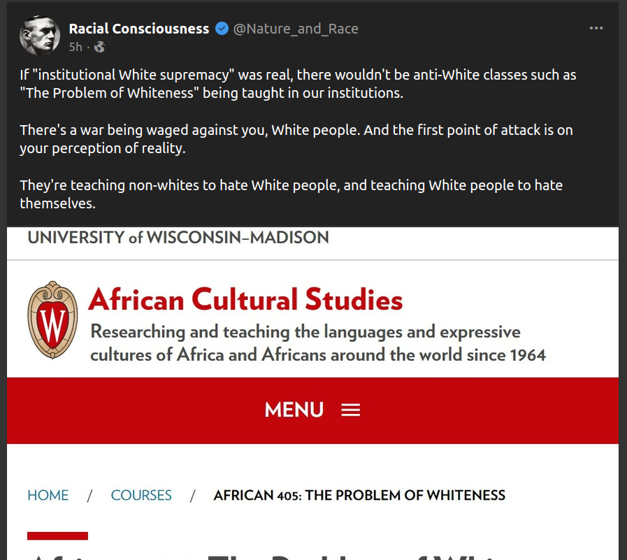Click the blue verified badge
Image resolution: width=627 pixels, height=560 pixels.
click(222, 29)
